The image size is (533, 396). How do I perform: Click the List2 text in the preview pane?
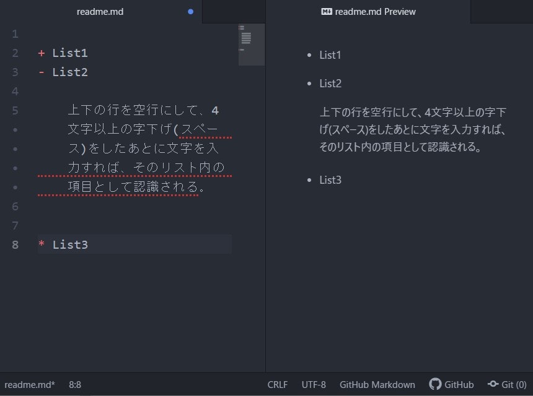[x=330, y=83]
